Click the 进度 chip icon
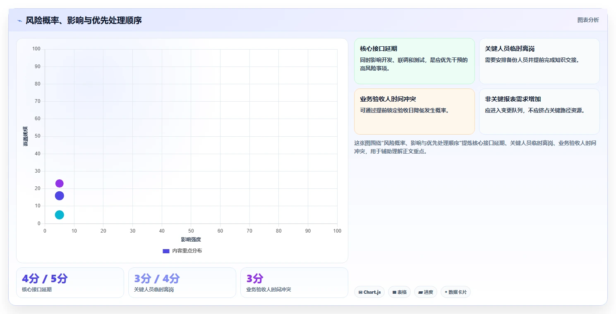Screen dimensions: 616x314 click(x=420, y=292)
